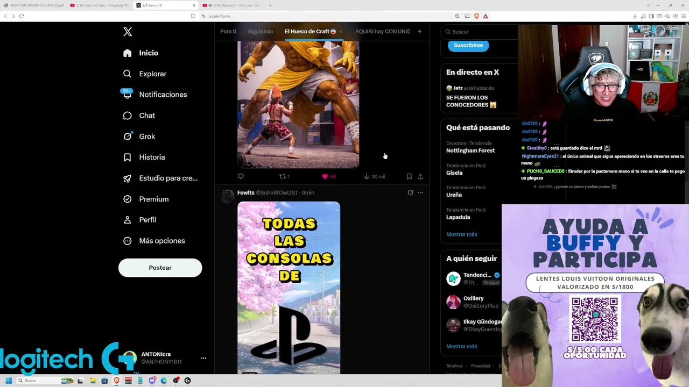
Task: Open a new browser tab
Action: tap(270, 5)
